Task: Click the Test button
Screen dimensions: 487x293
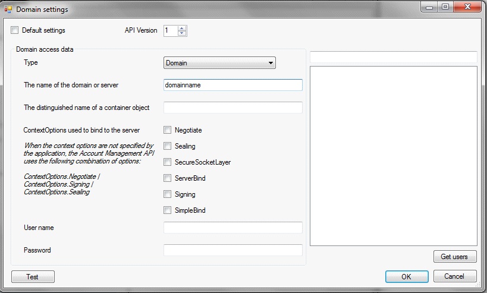Action: click(33, 276)
